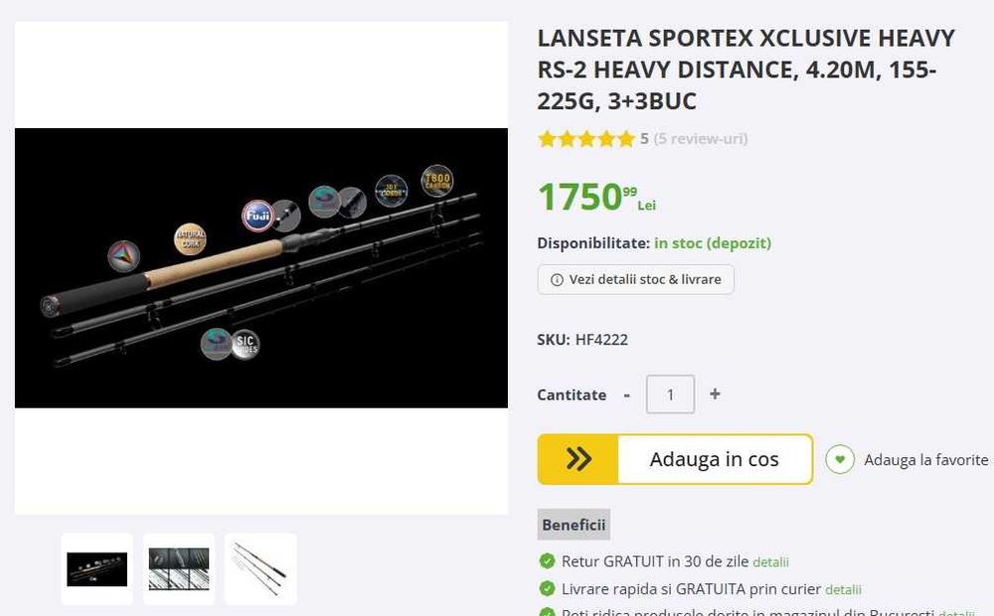This screenshot has width=994, height=616.
Task: Click the five-star rating icons
Action: 586,139
